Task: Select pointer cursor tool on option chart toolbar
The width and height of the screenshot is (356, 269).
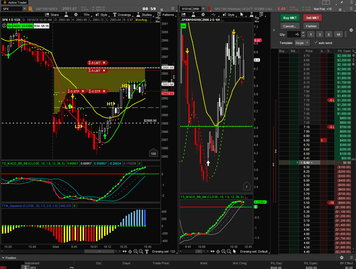Action: [x=242, y=14]
